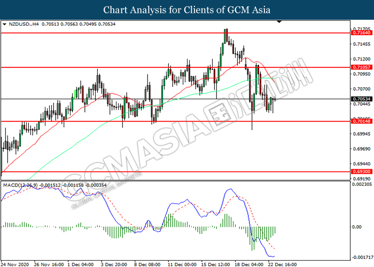Click the 0.00 MACD zero level label
Image resolution: width=374 pixels, height=267 pixels.
click(x=357, y=227)
